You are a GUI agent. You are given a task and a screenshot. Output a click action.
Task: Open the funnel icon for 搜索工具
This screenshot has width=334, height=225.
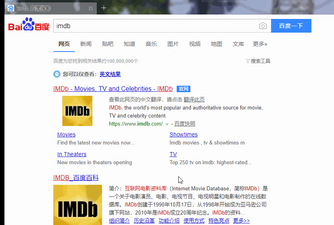click(248, 61)
